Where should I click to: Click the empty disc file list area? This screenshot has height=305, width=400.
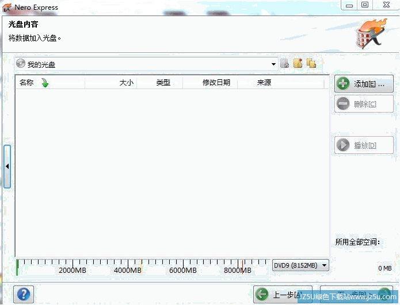click(172, 173)
